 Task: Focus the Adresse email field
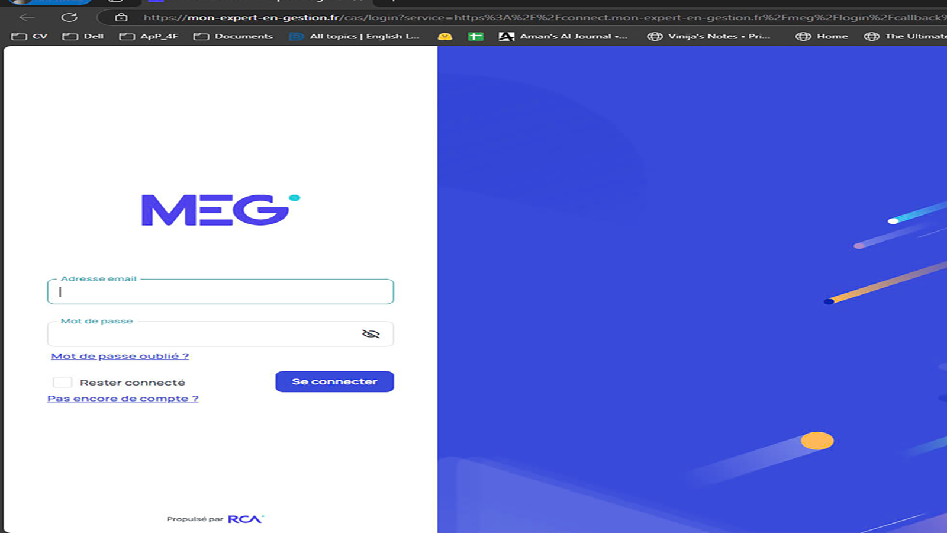[x=220, y=292]
